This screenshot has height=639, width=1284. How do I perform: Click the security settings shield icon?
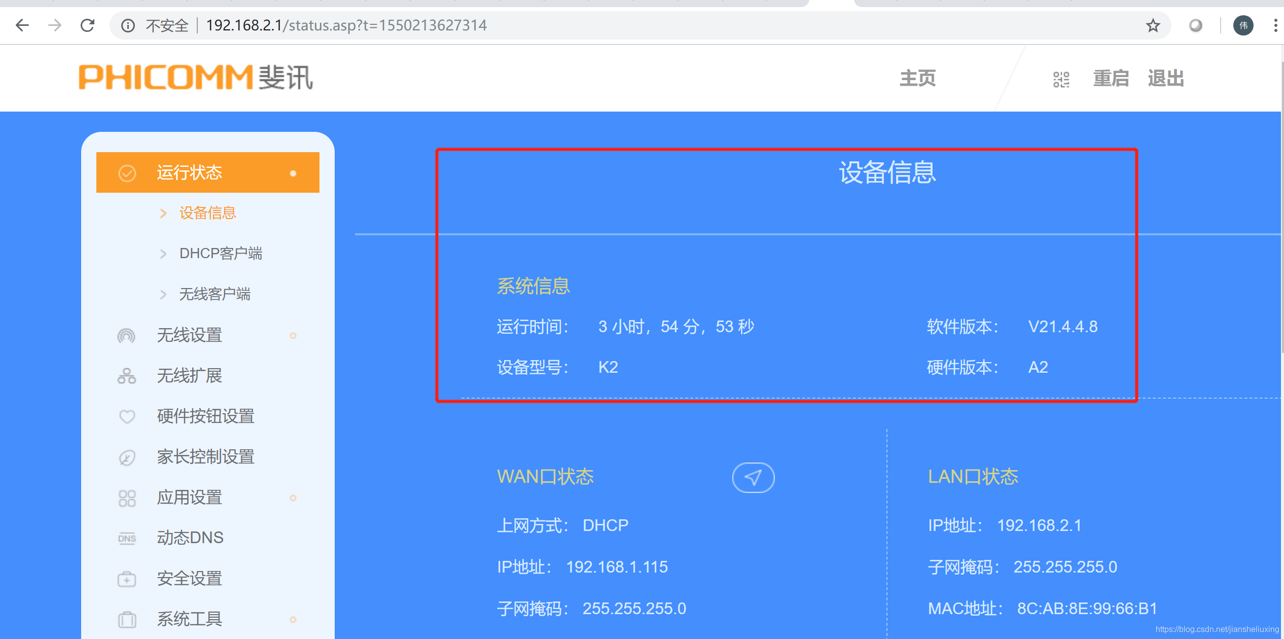pyautogui.click(x=126, y=579)
